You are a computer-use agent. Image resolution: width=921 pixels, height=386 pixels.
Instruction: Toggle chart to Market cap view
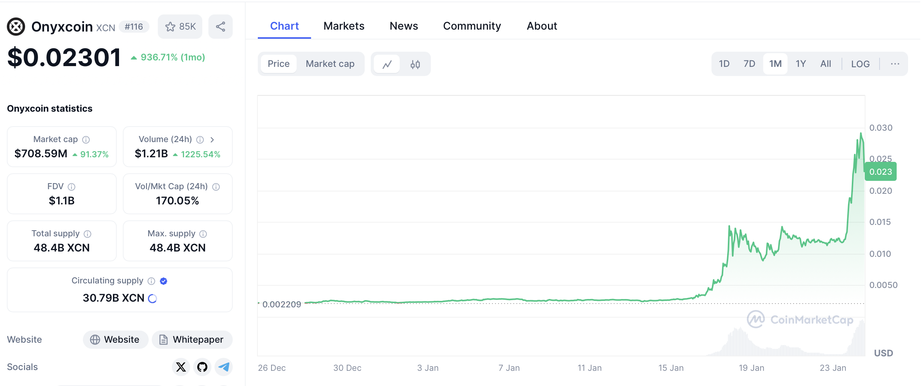click(x=330, y=64)
